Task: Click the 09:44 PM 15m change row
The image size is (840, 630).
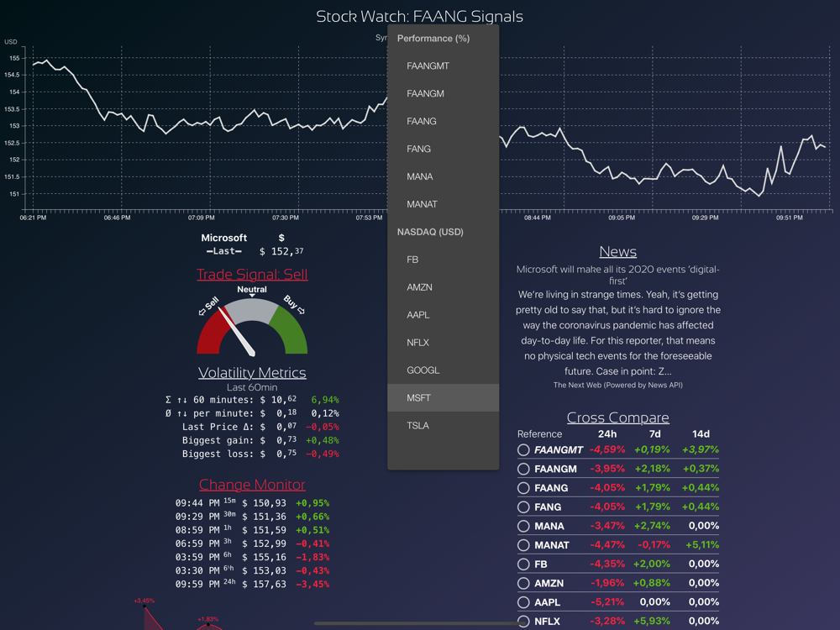Action: pyautogui.click(x=252, y=503)
